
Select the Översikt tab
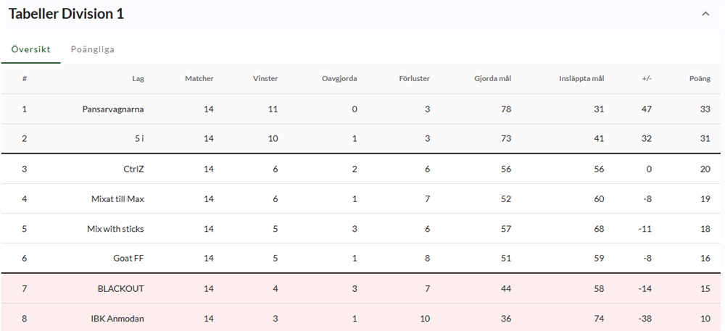coord(30,49)
